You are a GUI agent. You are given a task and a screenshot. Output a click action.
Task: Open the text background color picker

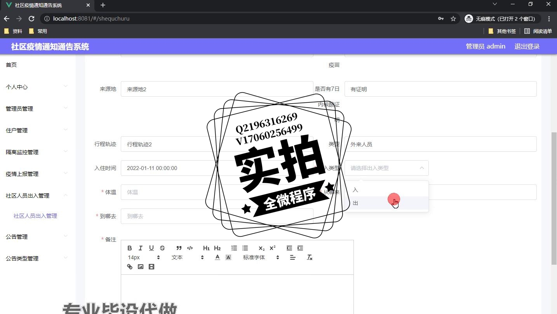tap(228, 257)
